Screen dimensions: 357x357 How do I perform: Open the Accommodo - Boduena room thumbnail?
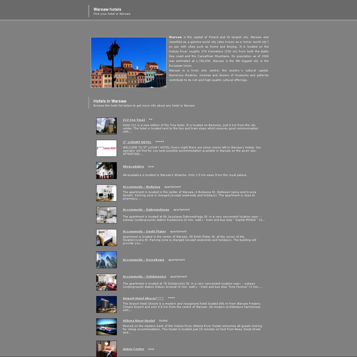coord(107,193)
